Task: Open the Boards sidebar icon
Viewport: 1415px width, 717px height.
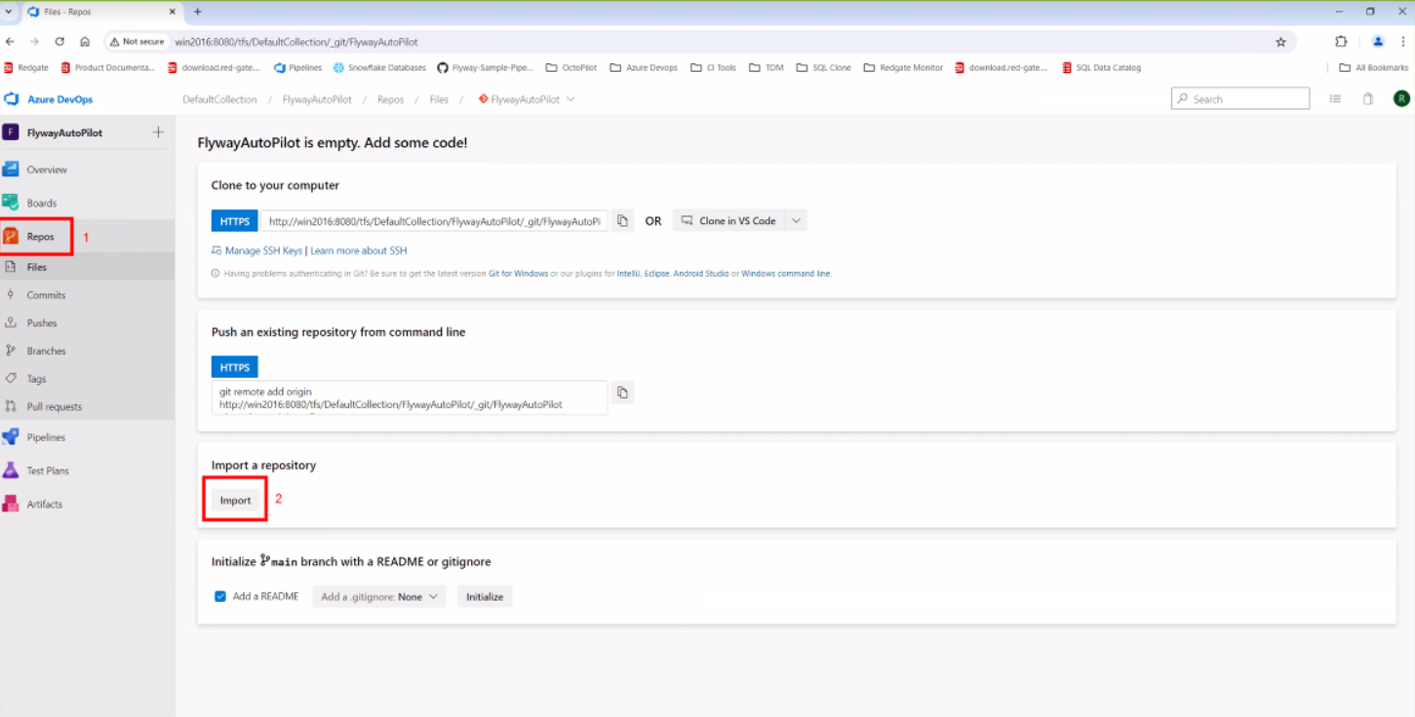Action: (x=11, y=203)
